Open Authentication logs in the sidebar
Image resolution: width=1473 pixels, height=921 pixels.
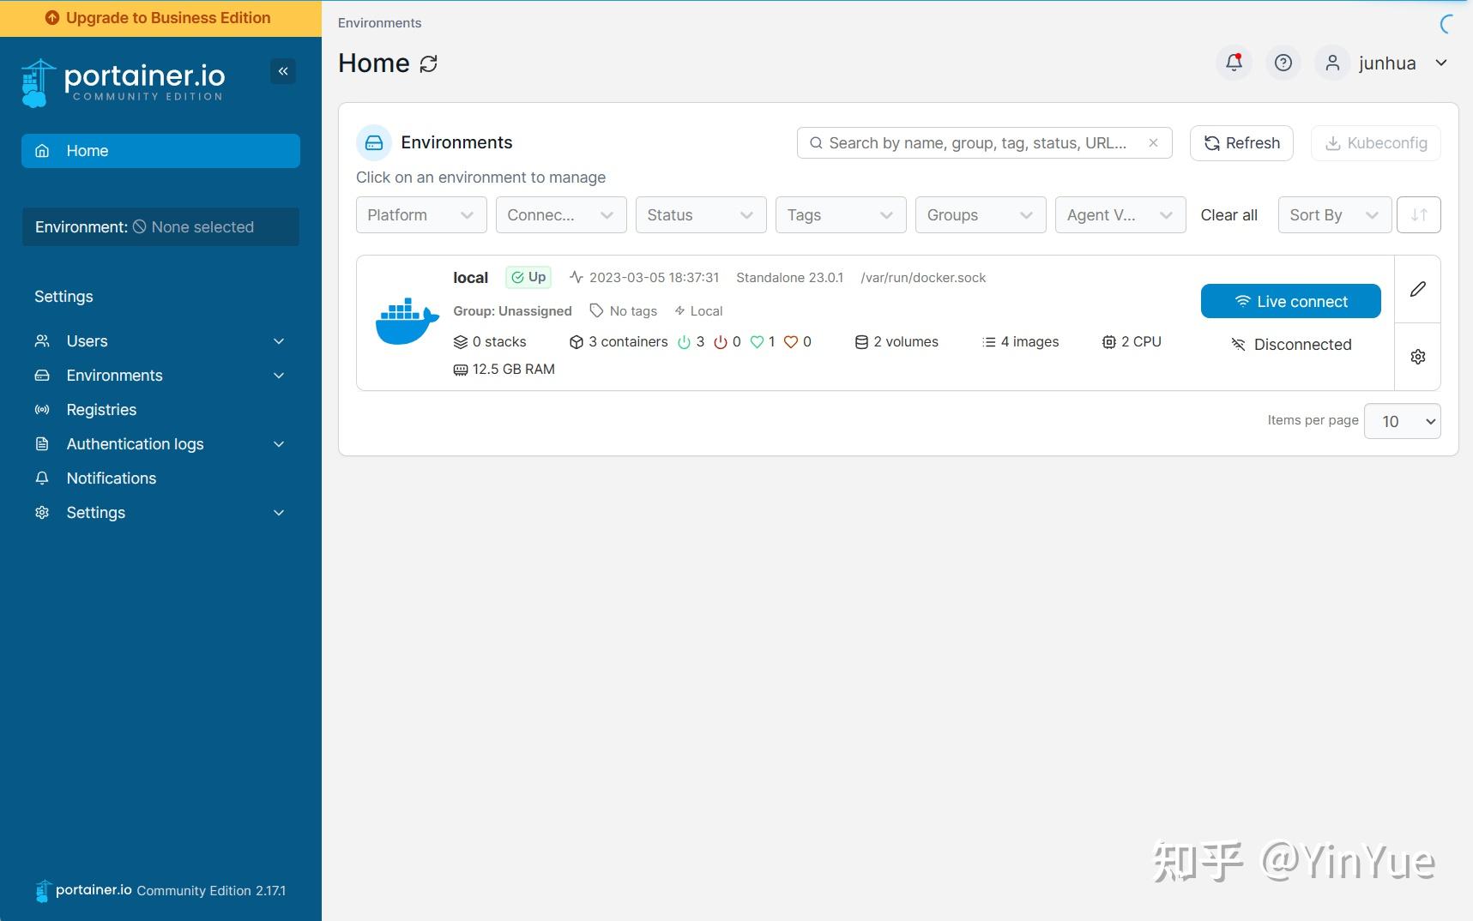point(135,443)
